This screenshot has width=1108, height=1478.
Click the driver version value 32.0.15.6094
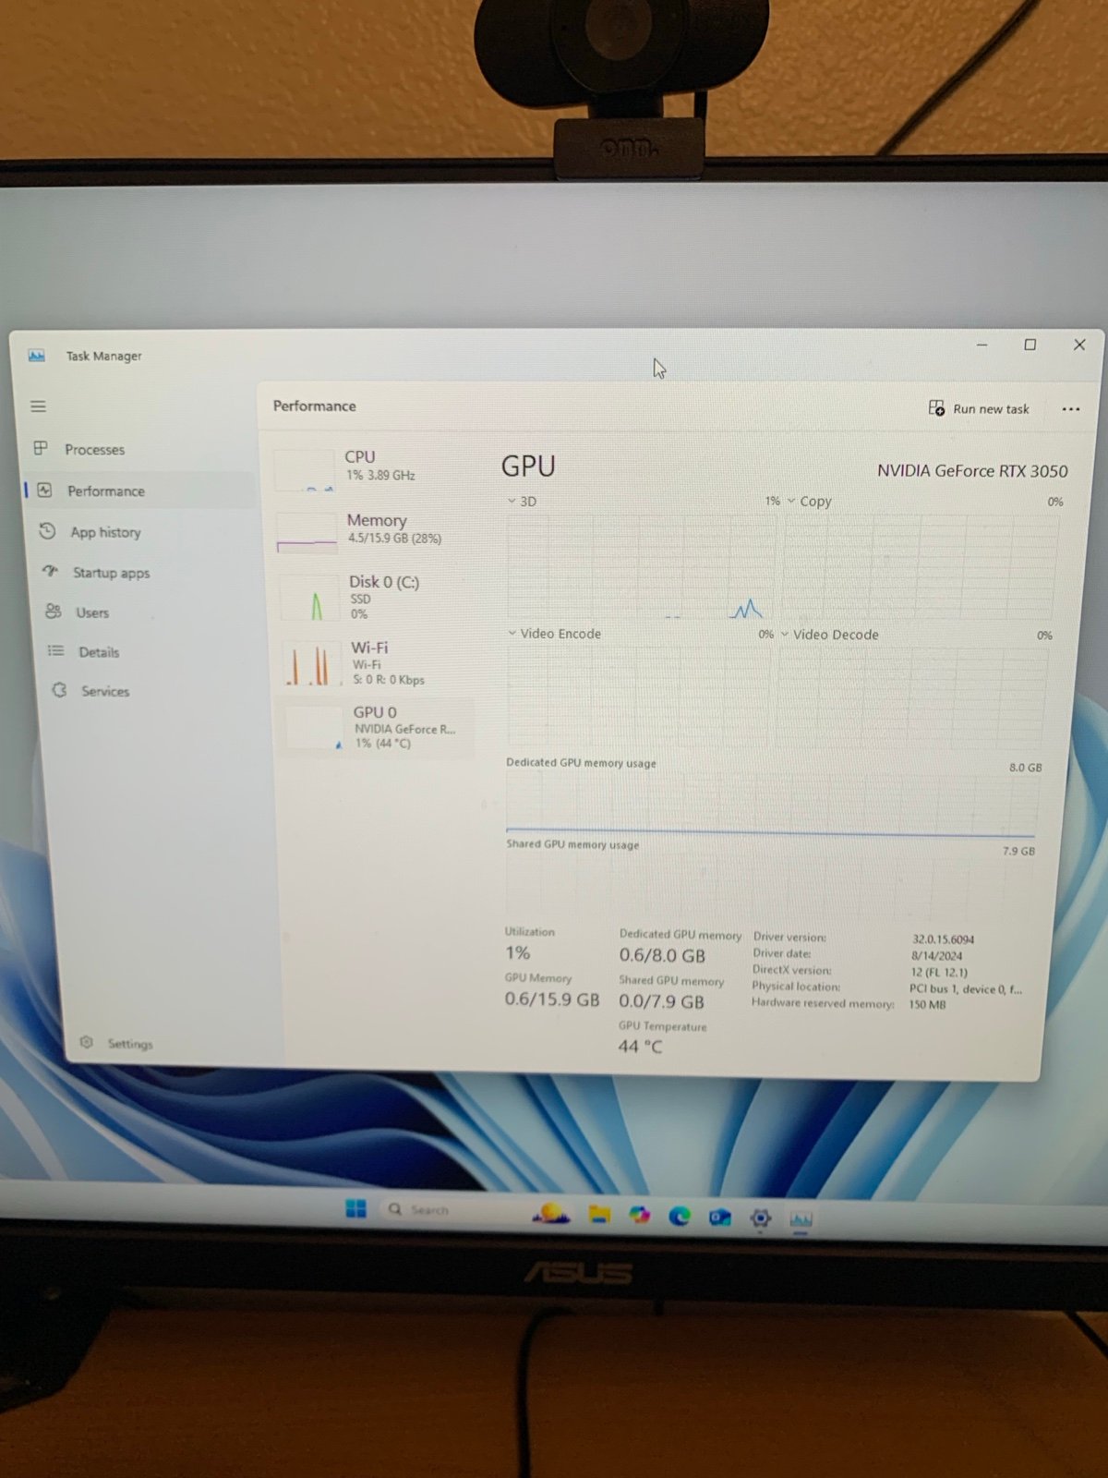coord(943,939)
